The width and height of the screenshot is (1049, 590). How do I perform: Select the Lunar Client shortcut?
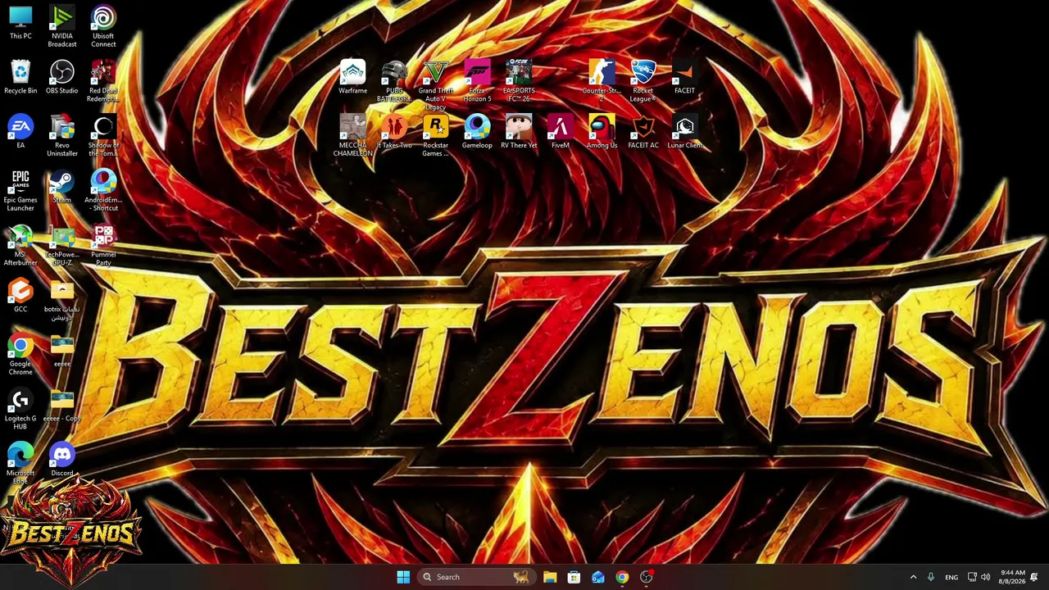tap(684, 133)
